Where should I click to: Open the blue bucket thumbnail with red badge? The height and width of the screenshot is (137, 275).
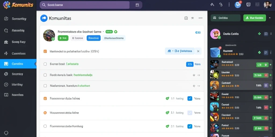(215, 52)
